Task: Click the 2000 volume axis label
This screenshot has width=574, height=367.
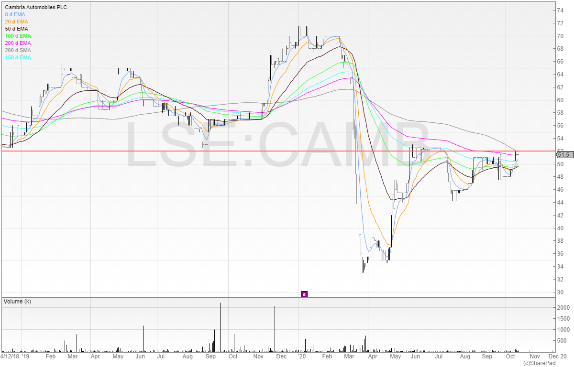Action: click(x=564, y=307)
